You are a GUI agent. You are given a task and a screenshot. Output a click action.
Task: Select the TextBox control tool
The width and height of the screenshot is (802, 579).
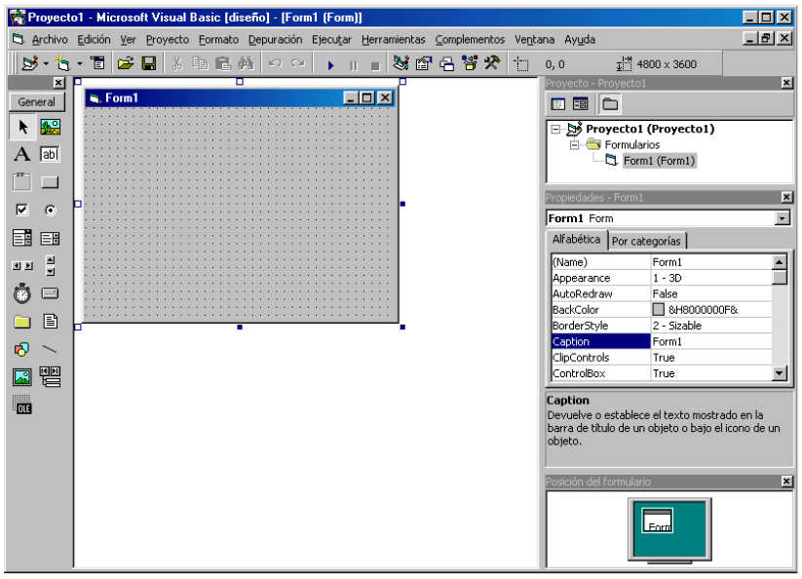(x=50, y=154)
